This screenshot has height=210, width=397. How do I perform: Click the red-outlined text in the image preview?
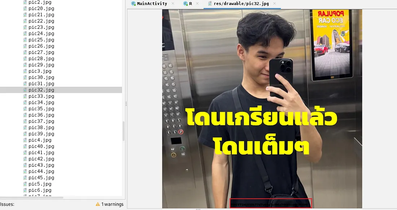271,204
